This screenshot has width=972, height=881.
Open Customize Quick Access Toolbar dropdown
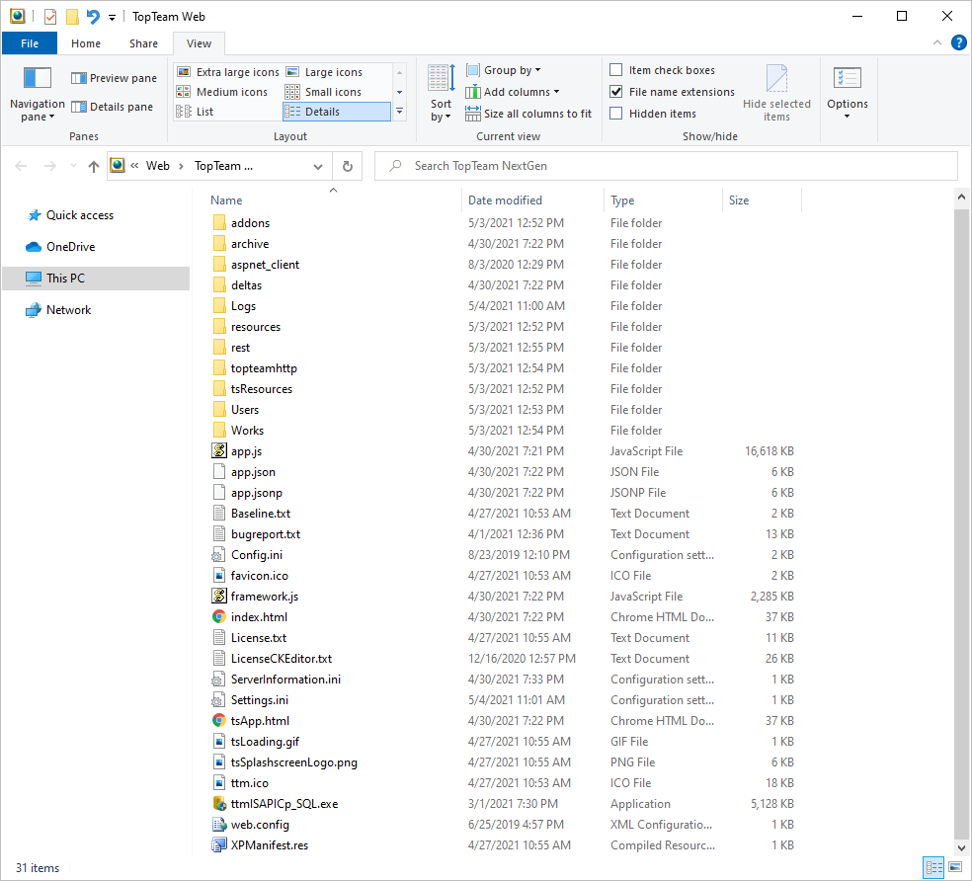click(x=113, y=18)
